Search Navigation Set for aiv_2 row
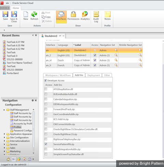The image size is (164, 167). pos(116,55)
